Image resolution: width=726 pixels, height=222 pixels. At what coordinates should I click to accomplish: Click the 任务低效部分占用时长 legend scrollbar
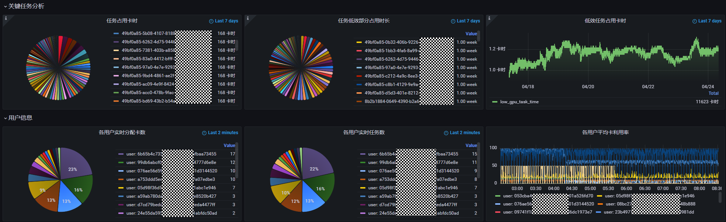(x=479, y=36)
